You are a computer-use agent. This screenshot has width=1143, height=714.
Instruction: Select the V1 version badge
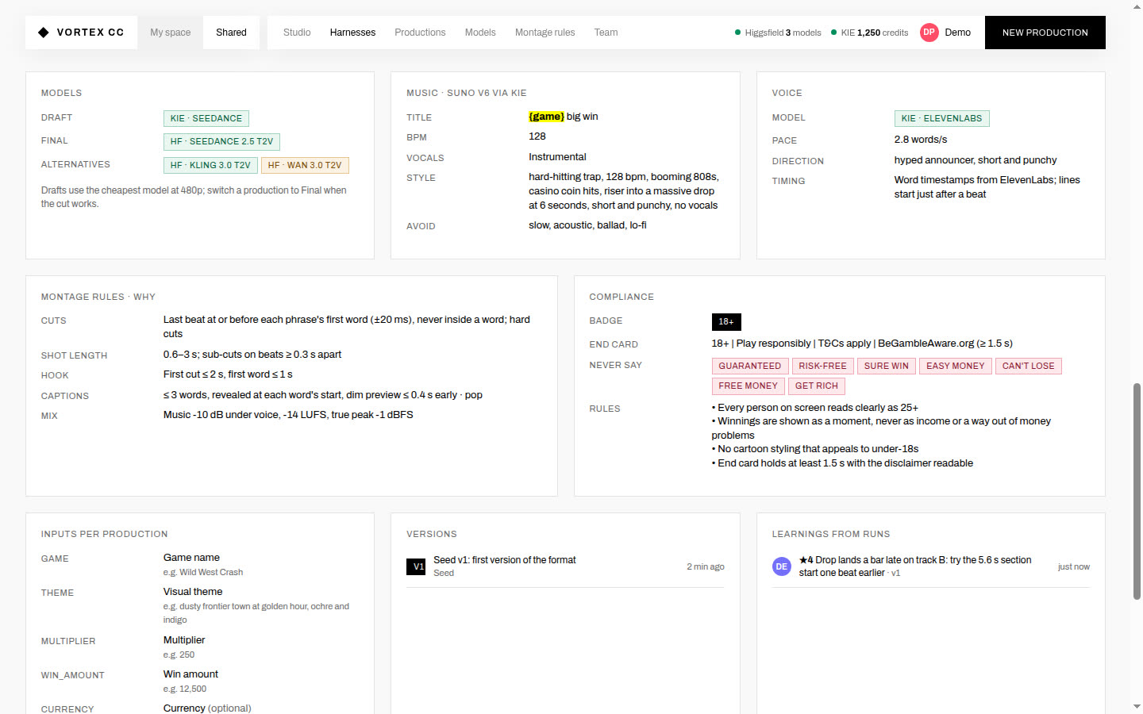click(416, 566)
